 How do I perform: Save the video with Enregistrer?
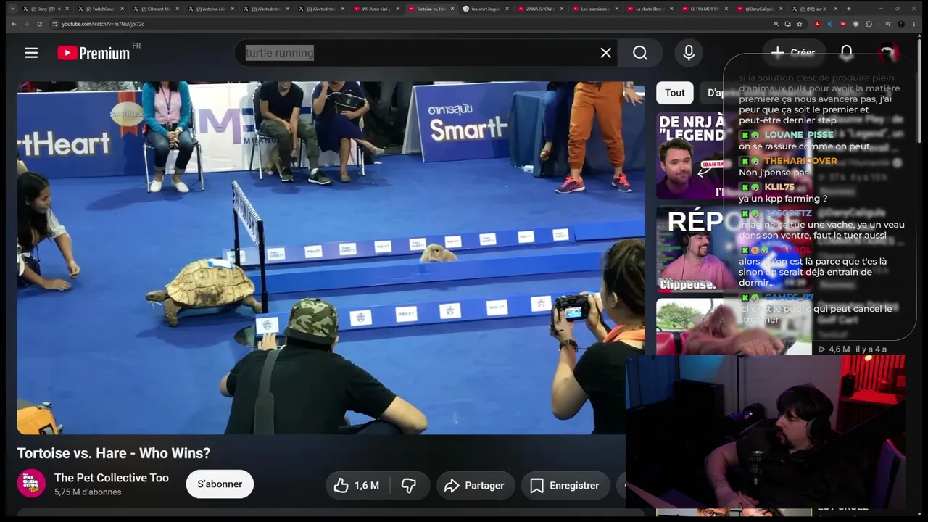(565, 486)
